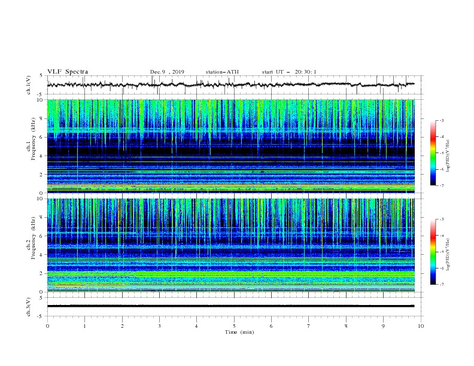Click the 'start UT = 20:30:1' text
Image resolution: width=474 pixels, height=366 pixels.
(289, 72)
